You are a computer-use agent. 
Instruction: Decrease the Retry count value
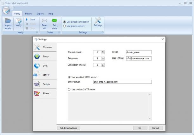(x=103, y=59)
